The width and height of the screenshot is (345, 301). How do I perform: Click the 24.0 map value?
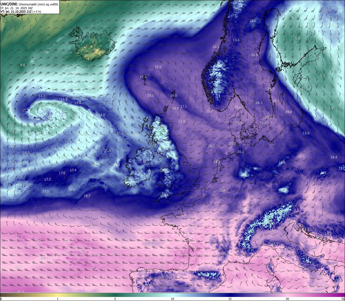coord(175,109)
